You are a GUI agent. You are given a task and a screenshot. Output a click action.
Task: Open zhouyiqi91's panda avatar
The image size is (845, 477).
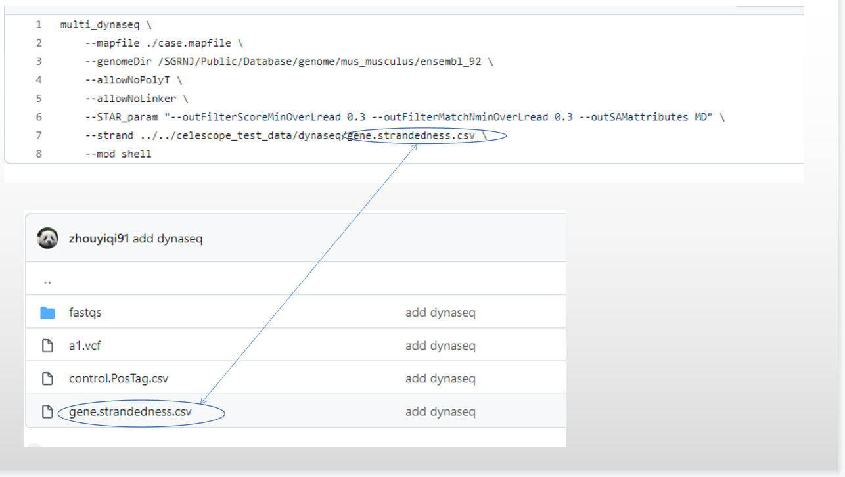pos(47,238)
